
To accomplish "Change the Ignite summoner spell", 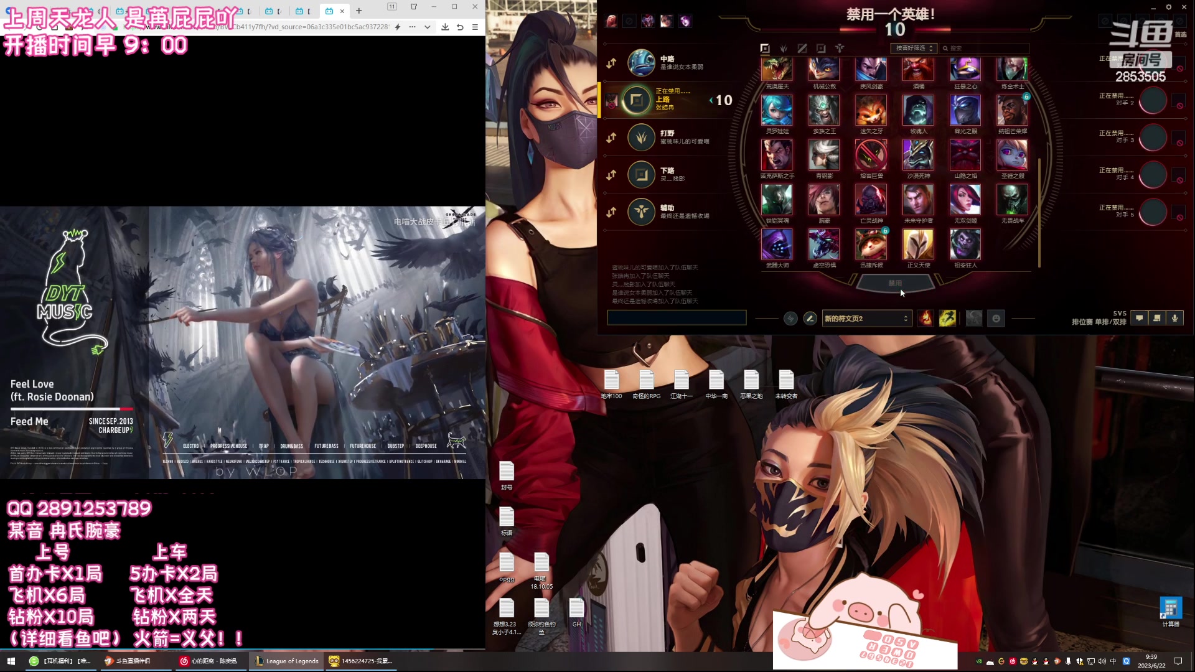I will click(x=926, y=319).
